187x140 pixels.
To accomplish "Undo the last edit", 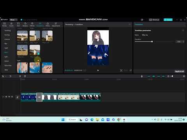I will [10, 76].
